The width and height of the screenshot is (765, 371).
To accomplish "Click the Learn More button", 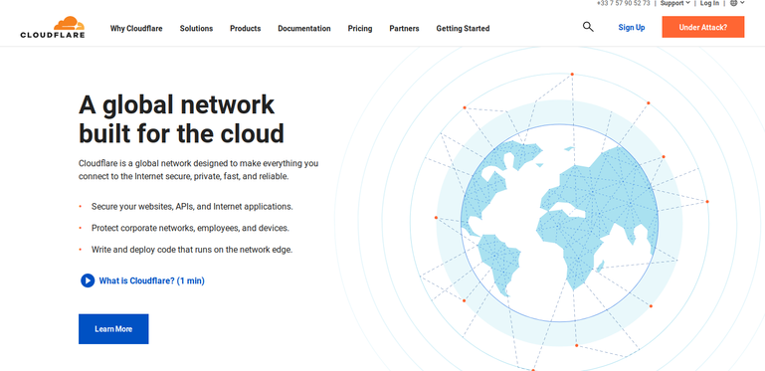I will 113,329.
